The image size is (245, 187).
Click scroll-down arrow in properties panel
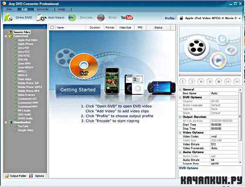[x=240, y=163]
